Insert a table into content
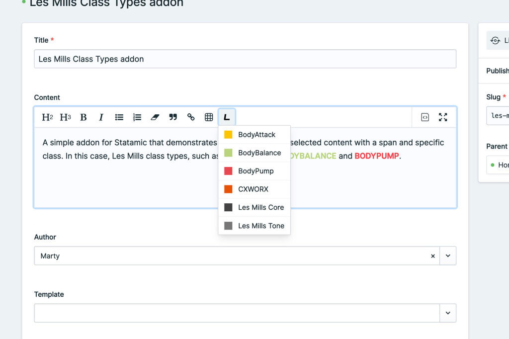509x339 pixels. [x=209, y=117]
